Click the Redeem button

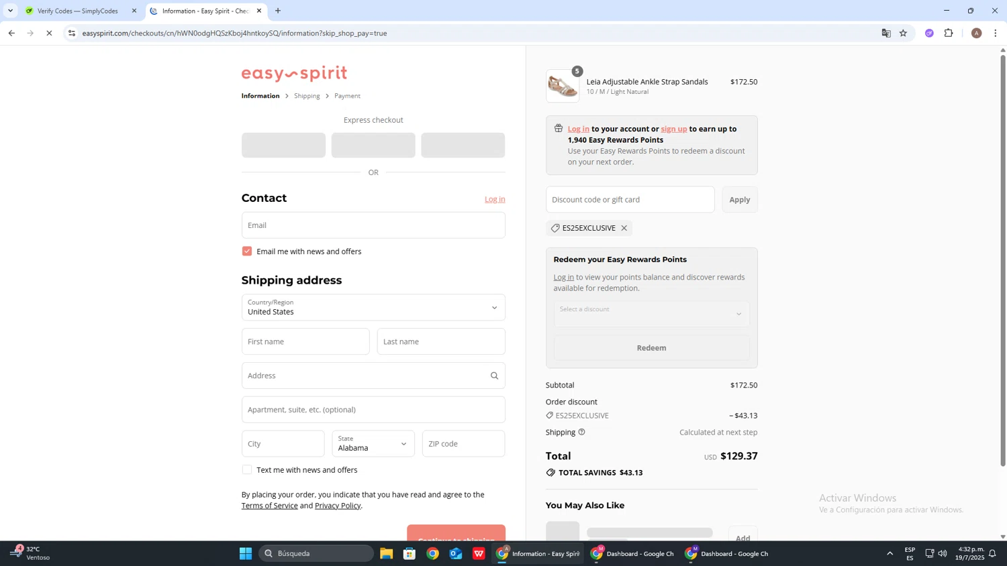tap(651, 347)
